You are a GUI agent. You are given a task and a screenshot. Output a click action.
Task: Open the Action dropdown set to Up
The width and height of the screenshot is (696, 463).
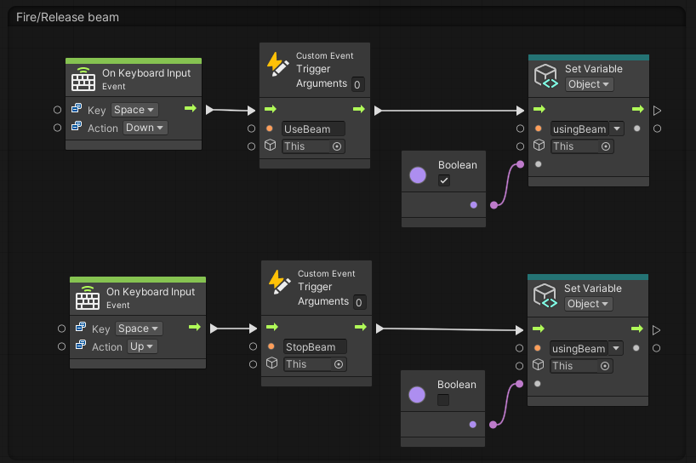coord(142,346)
